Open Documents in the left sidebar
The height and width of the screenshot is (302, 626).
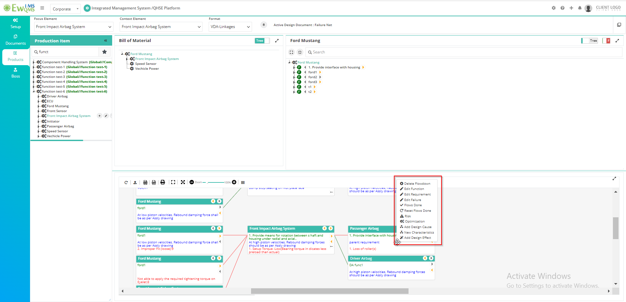[15, 40]
